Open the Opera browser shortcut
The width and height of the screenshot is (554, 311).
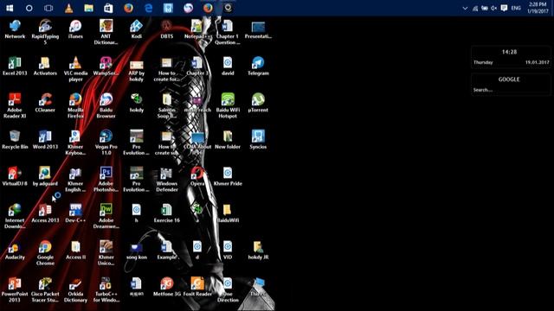coord(197,176)
